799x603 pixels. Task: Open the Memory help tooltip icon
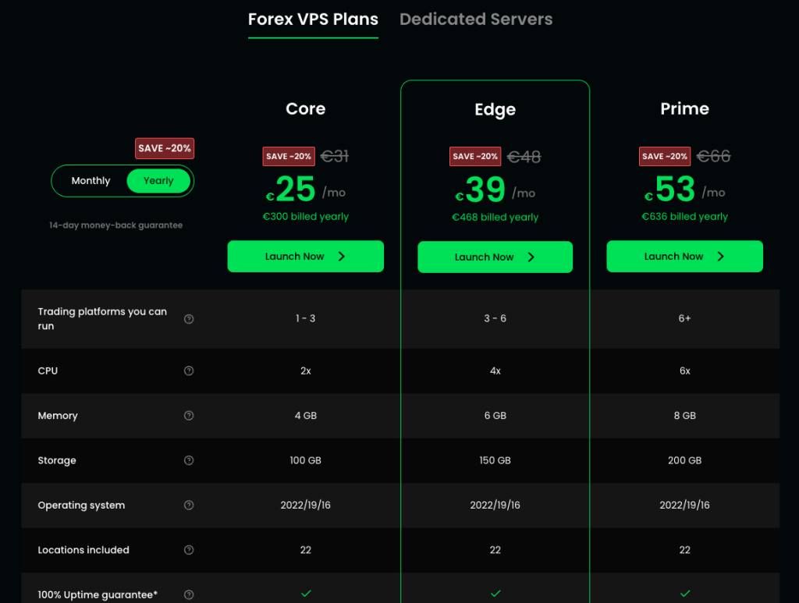pyautogui.click(x=189, y=416)
